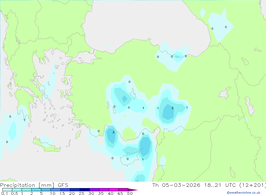Image resolution: width=266 pixels, height=195 pixels.
Task: Click the '15' legend scale label
Action: point(62,193)
